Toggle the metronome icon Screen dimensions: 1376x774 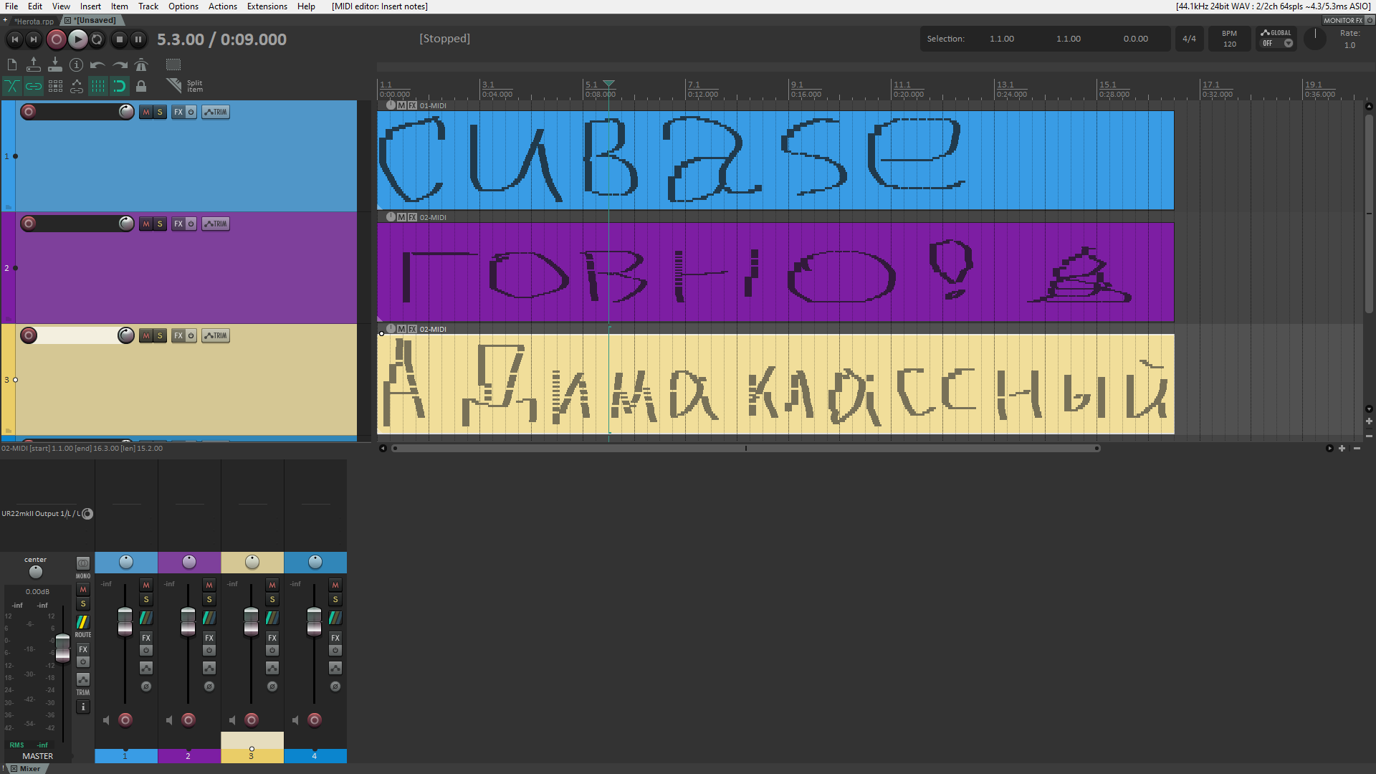pyautogui.click(x=141, y=64)
